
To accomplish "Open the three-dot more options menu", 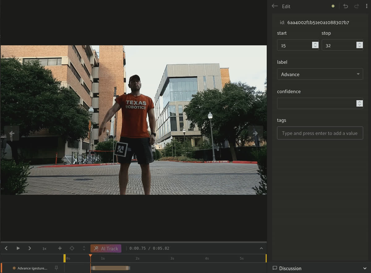I will 367,6.
